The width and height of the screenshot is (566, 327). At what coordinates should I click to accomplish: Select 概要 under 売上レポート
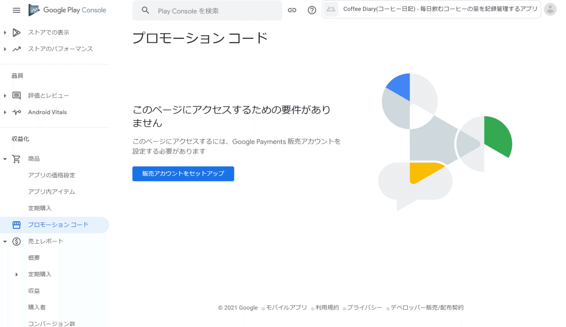pos(34,257)
